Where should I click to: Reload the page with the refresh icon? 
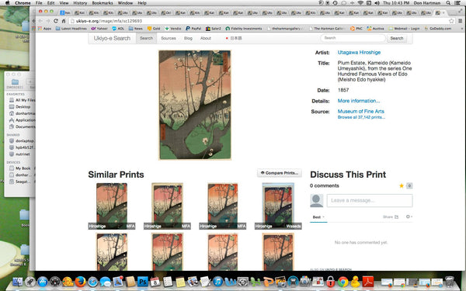click(56, 21)
